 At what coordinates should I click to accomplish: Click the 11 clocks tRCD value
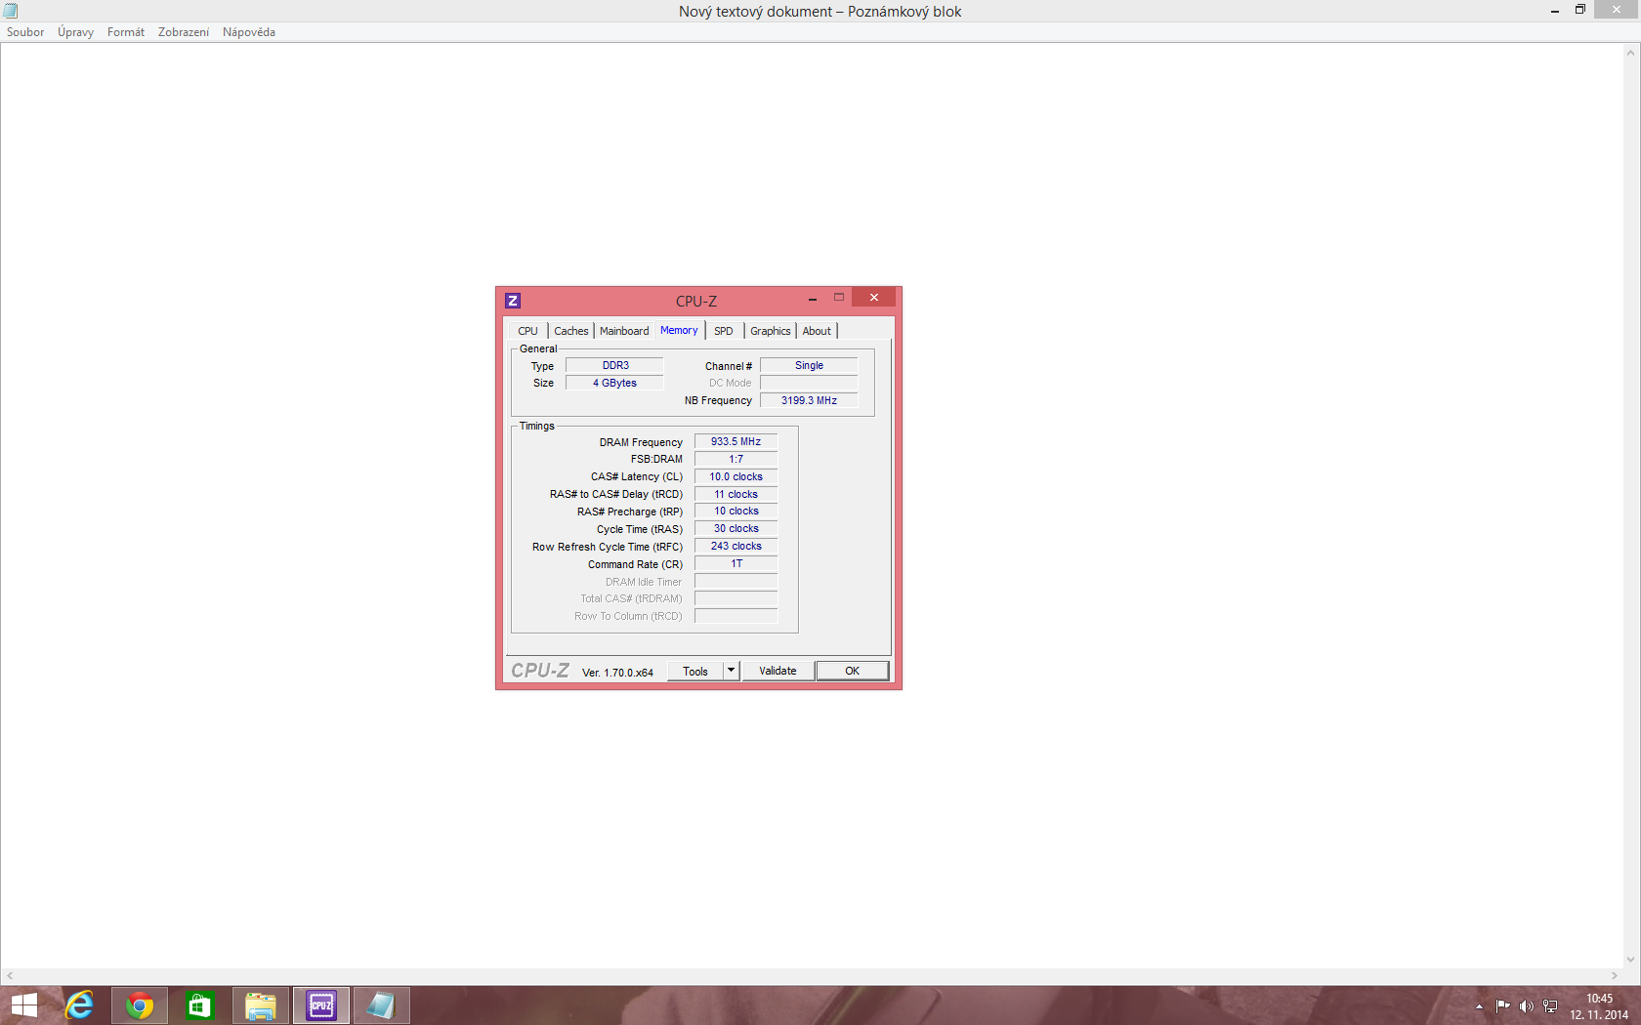pyautogui.click(x=736, y=494)
